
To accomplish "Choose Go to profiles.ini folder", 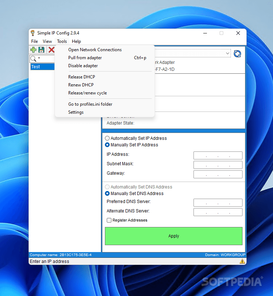I will pos(105,104).
